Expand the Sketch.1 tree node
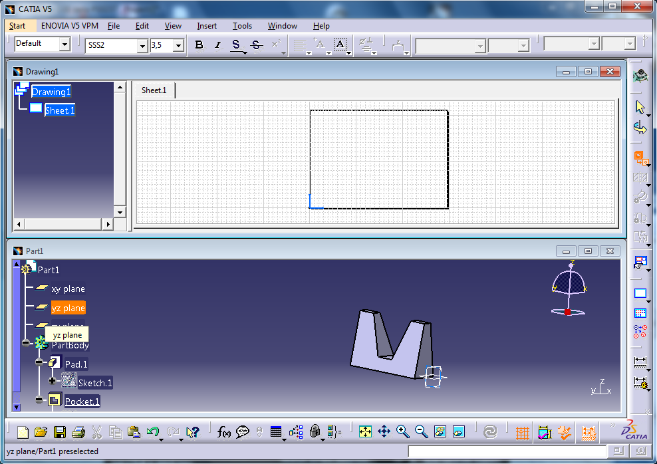The width and height of the screenshot is (657, 464). click(x=53, y=381)
